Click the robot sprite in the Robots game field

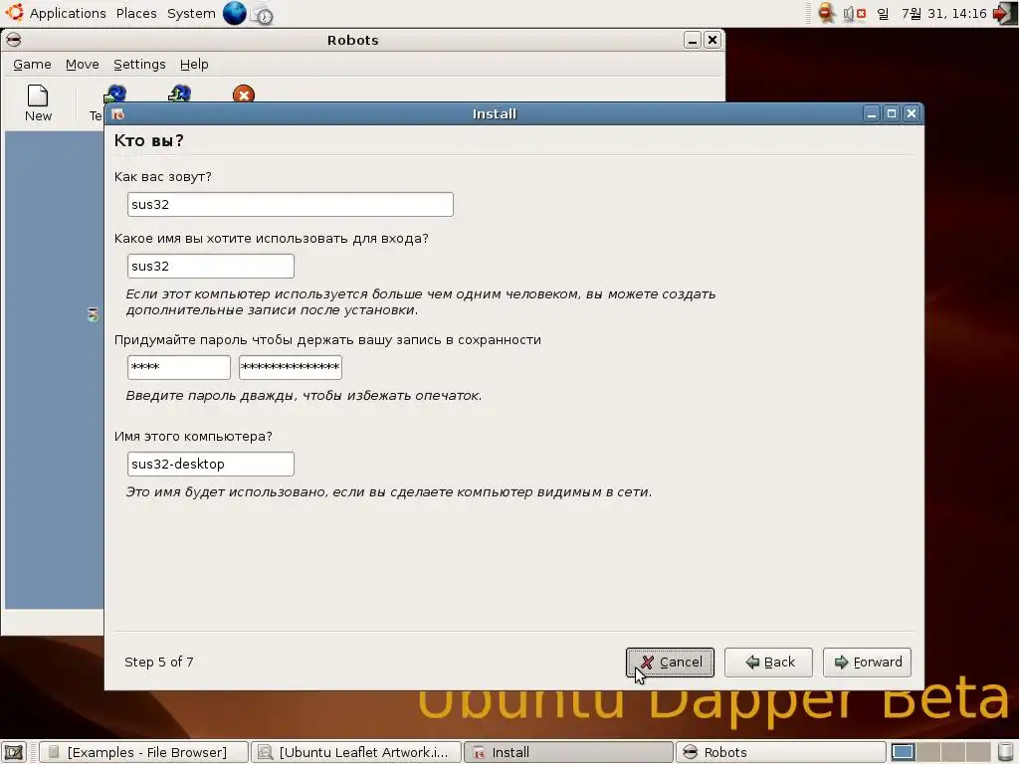tap(93, 314)
